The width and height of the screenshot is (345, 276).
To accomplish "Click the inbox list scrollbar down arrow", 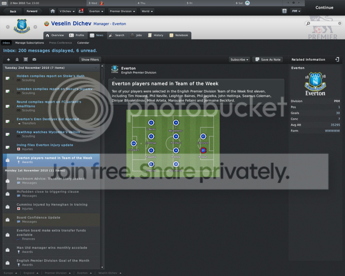I will click(102, 267).
